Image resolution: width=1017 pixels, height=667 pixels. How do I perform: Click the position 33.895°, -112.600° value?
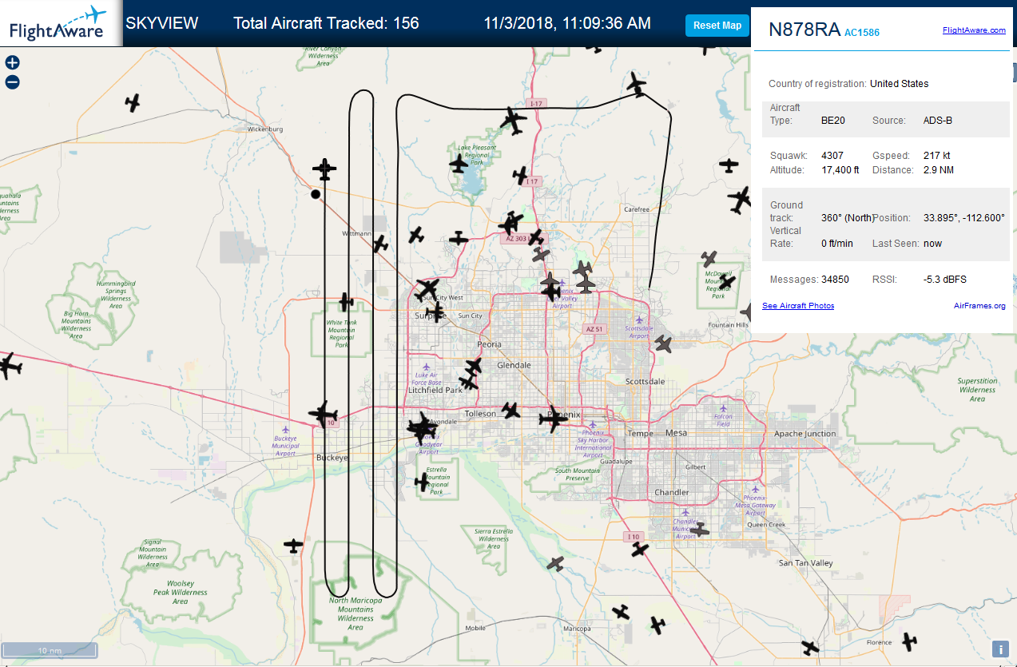964,218
